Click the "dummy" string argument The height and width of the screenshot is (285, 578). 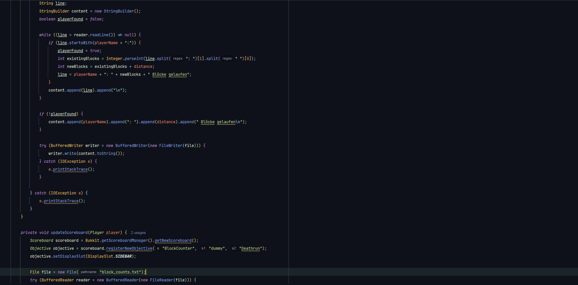coord(217,248)
